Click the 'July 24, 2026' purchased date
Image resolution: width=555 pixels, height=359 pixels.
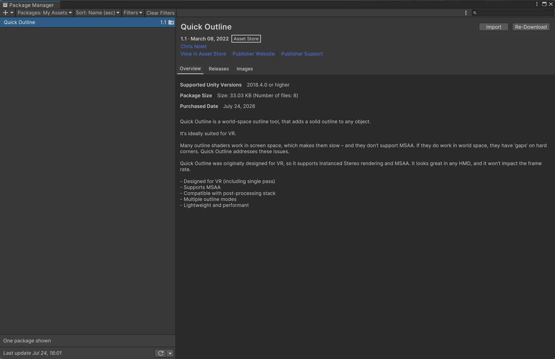239,106
